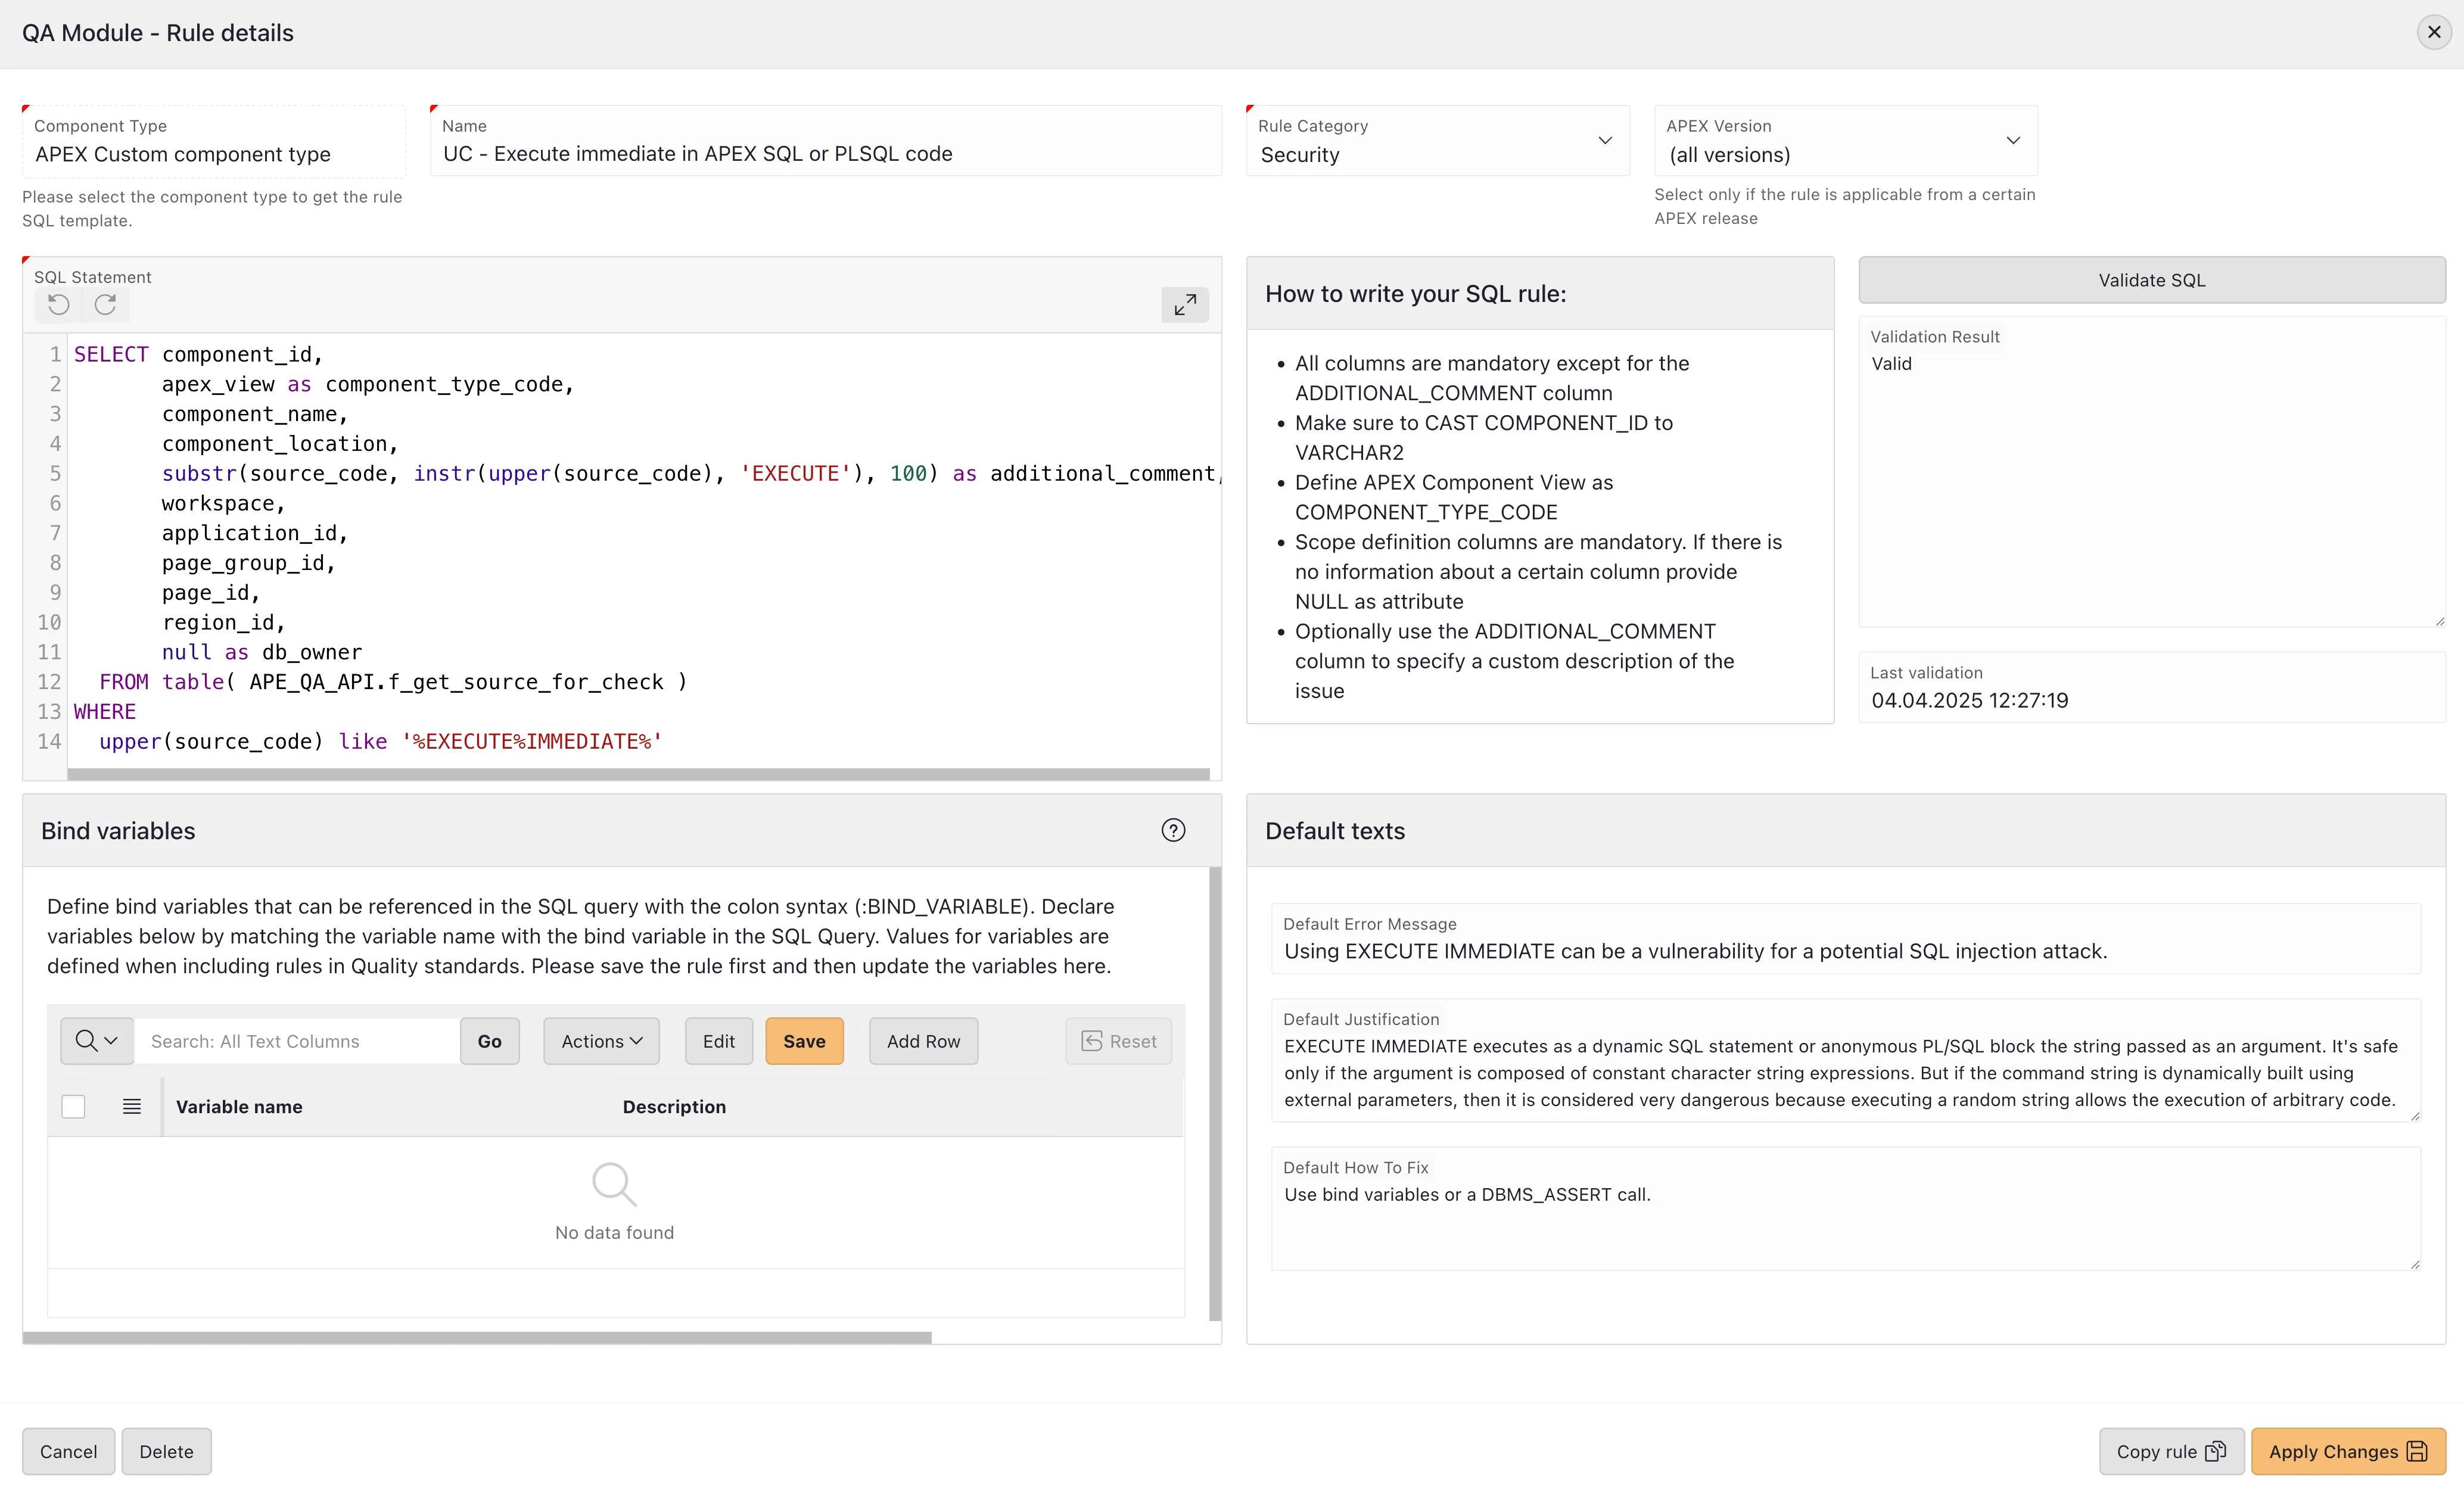
Task: Sort by Variable name column header
Action: point(239,1106)
